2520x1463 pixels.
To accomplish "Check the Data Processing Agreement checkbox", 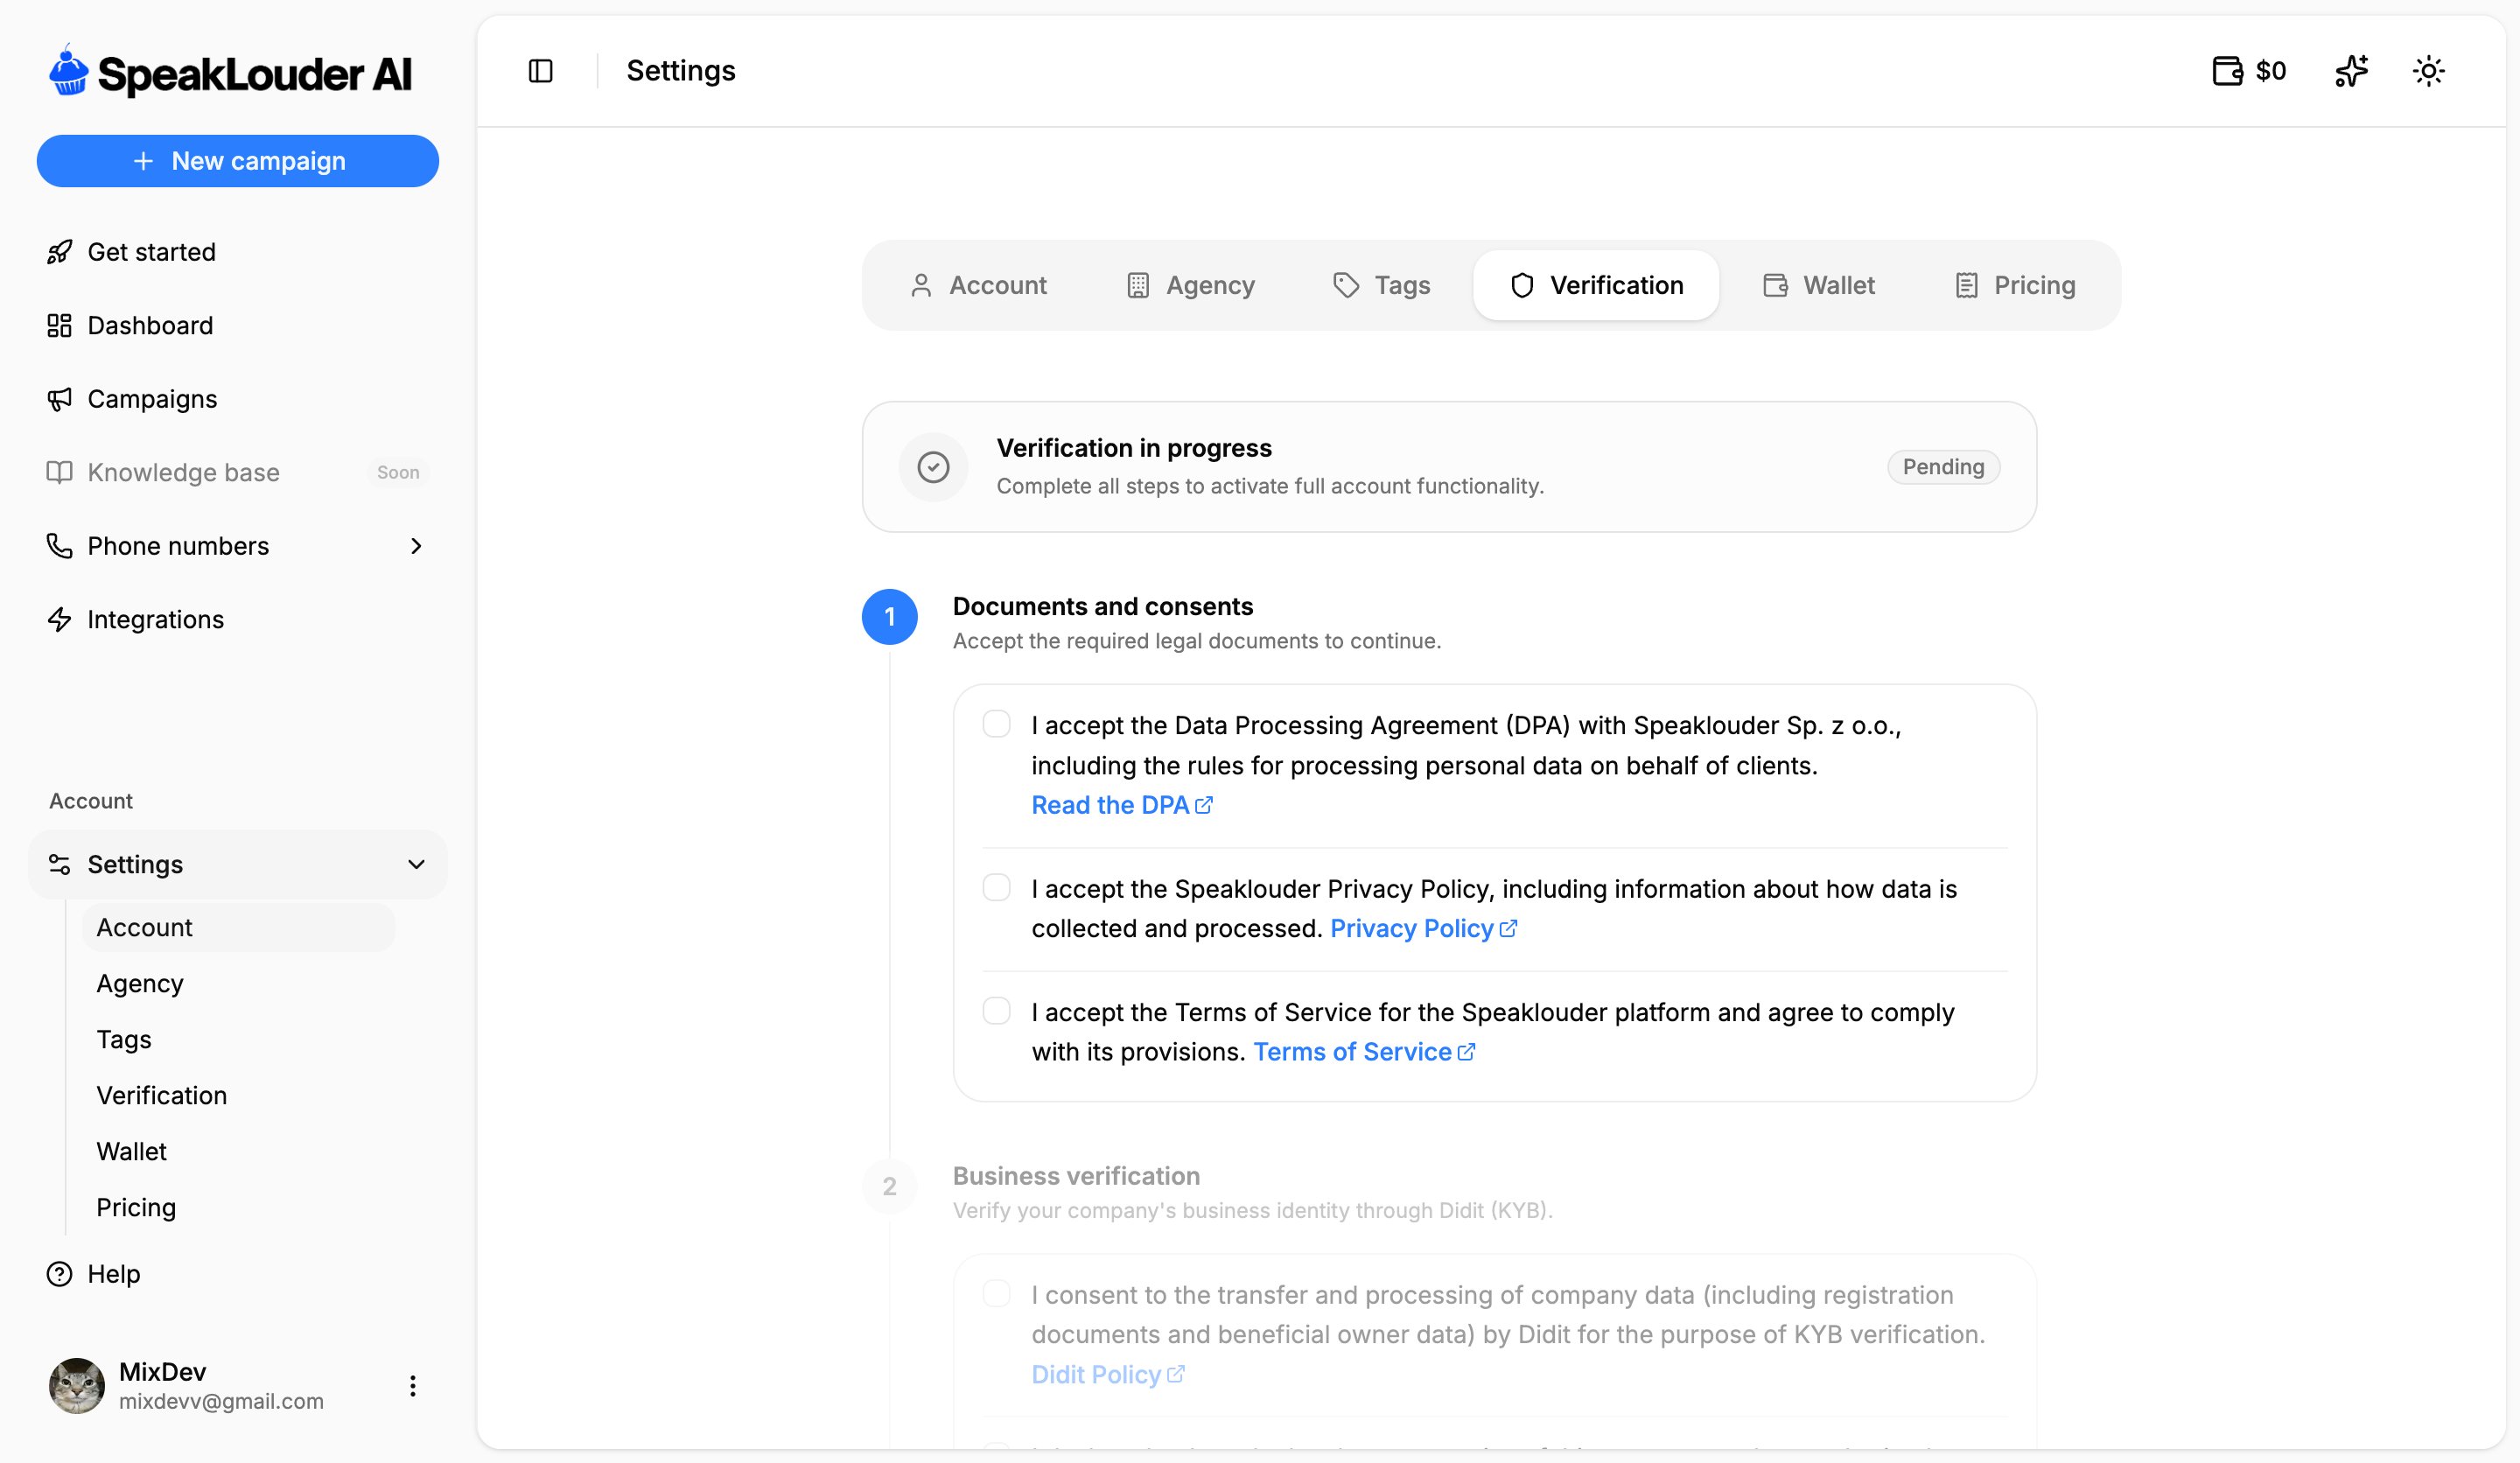I will tap(996, 723).
